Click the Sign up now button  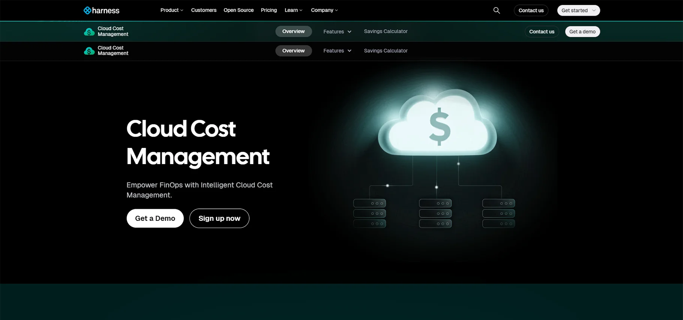219,218
